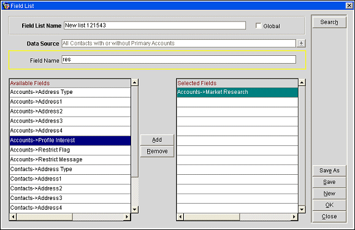Click the Add button

tap(157, 140)
